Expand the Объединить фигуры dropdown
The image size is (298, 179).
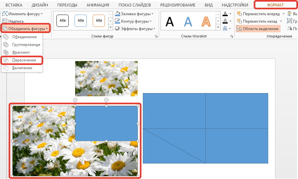click(x=26, y=29)
